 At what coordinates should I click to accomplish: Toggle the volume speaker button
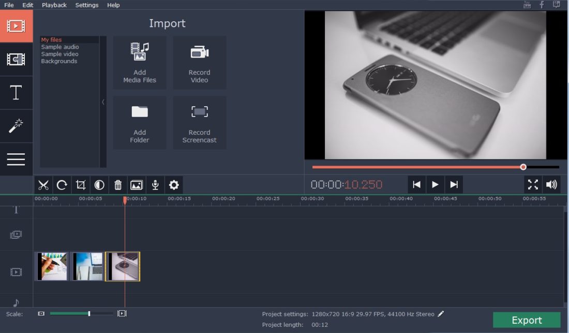(x=552, y=184)
